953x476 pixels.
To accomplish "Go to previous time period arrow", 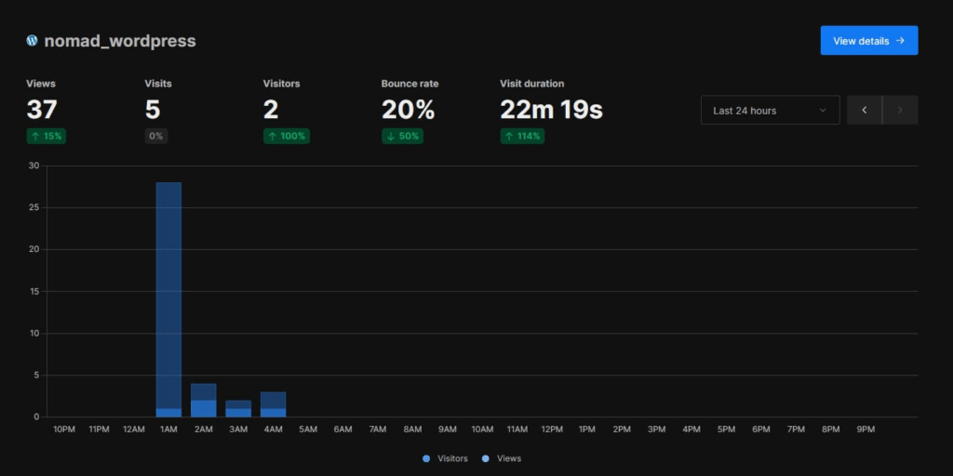I will (865, 111).
